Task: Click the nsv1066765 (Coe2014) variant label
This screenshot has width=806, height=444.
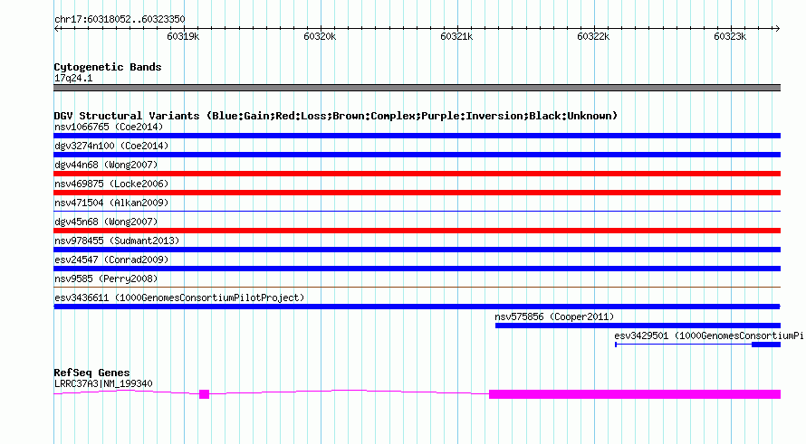Action: point(109,127)
